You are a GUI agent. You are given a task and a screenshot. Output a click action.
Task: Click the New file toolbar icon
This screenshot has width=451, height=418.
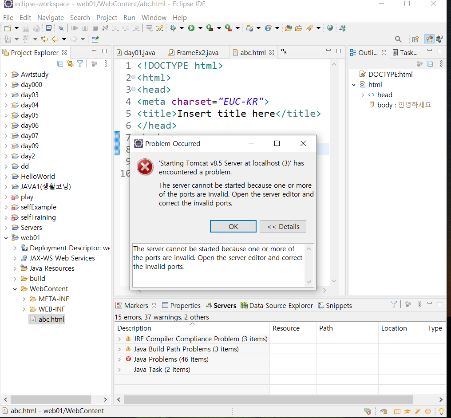pyautogui.click(x=8, y=28)
